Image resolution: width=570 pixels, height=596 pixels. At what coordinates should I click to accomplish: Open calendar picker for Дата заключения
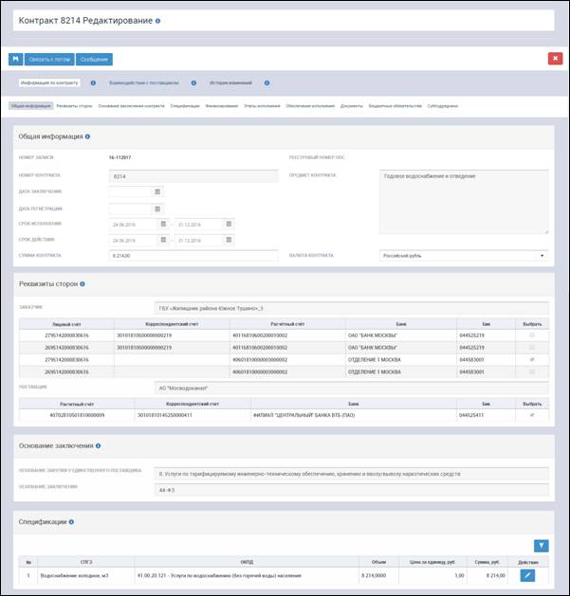pyautogui.click(x=157, y=191)
